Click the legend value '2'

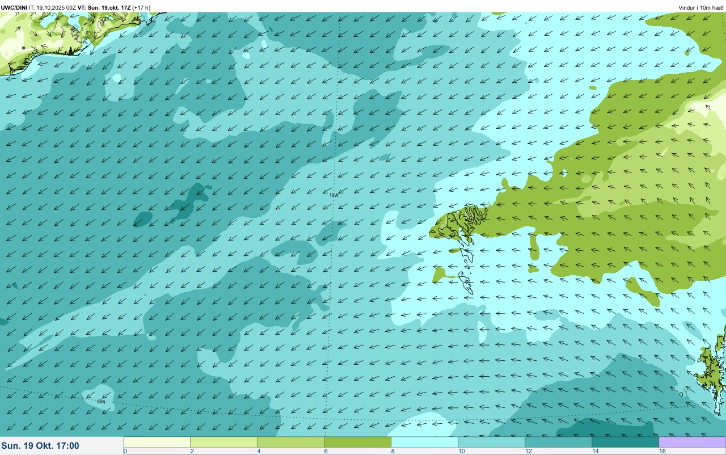point(192,451)
